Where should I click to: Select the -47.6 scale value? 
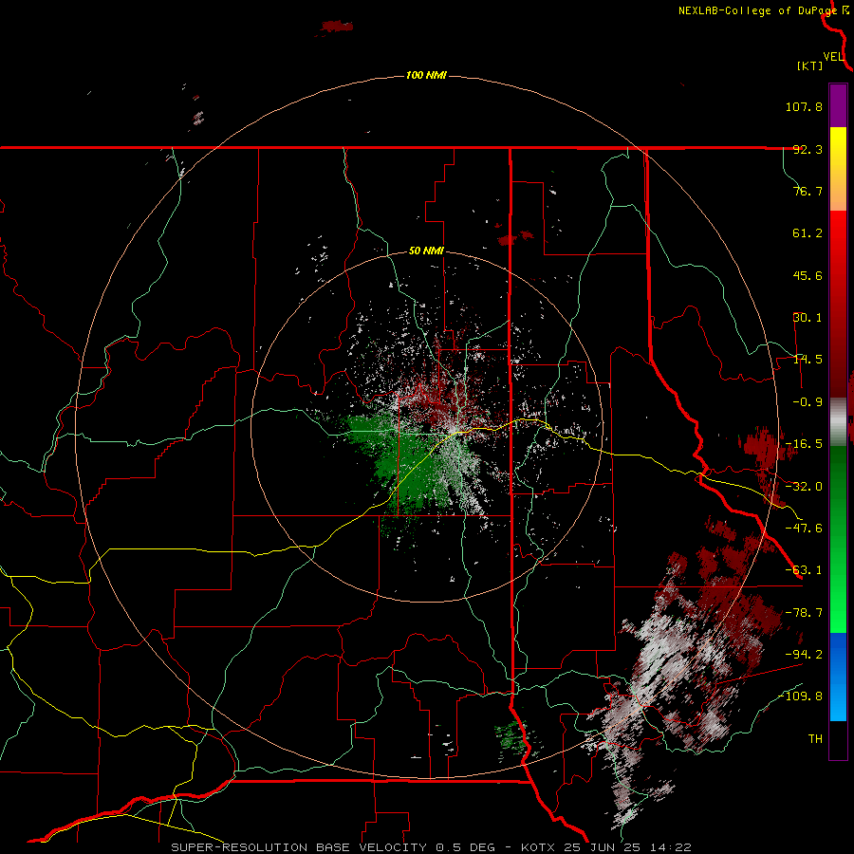(x=804, y=529)
